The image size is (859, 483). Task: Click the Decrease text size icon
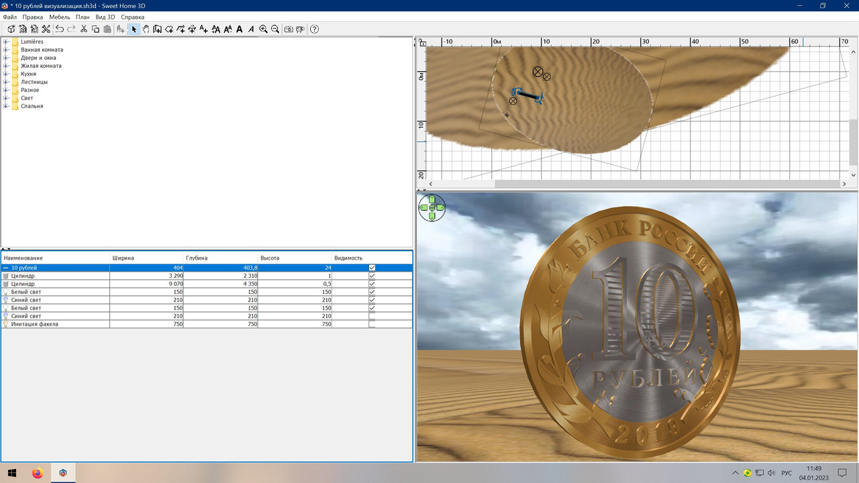228,30
